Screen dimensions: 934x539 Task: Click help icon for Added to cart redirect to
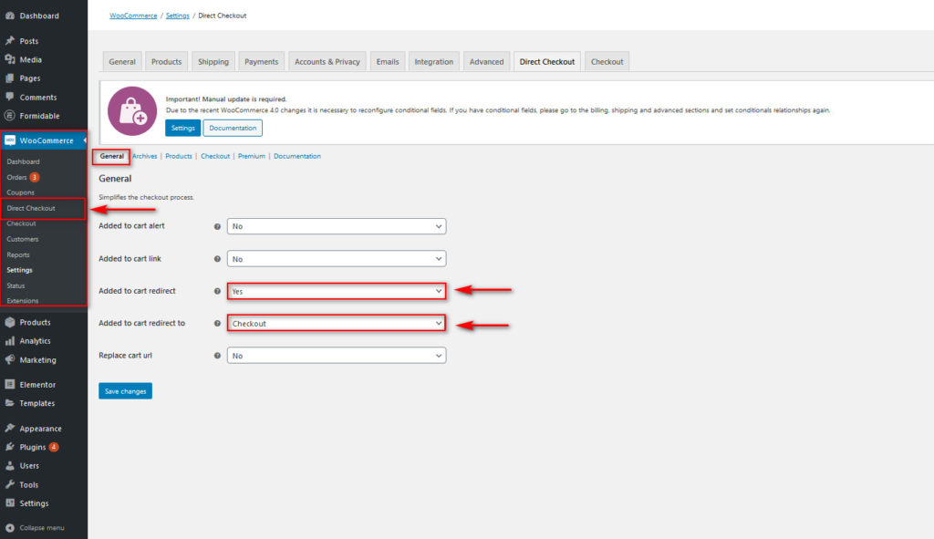(217, 324)
